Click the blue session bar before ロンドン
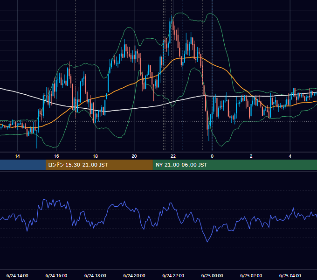Viewport: 317px width, 280px height. pos(23,165)
